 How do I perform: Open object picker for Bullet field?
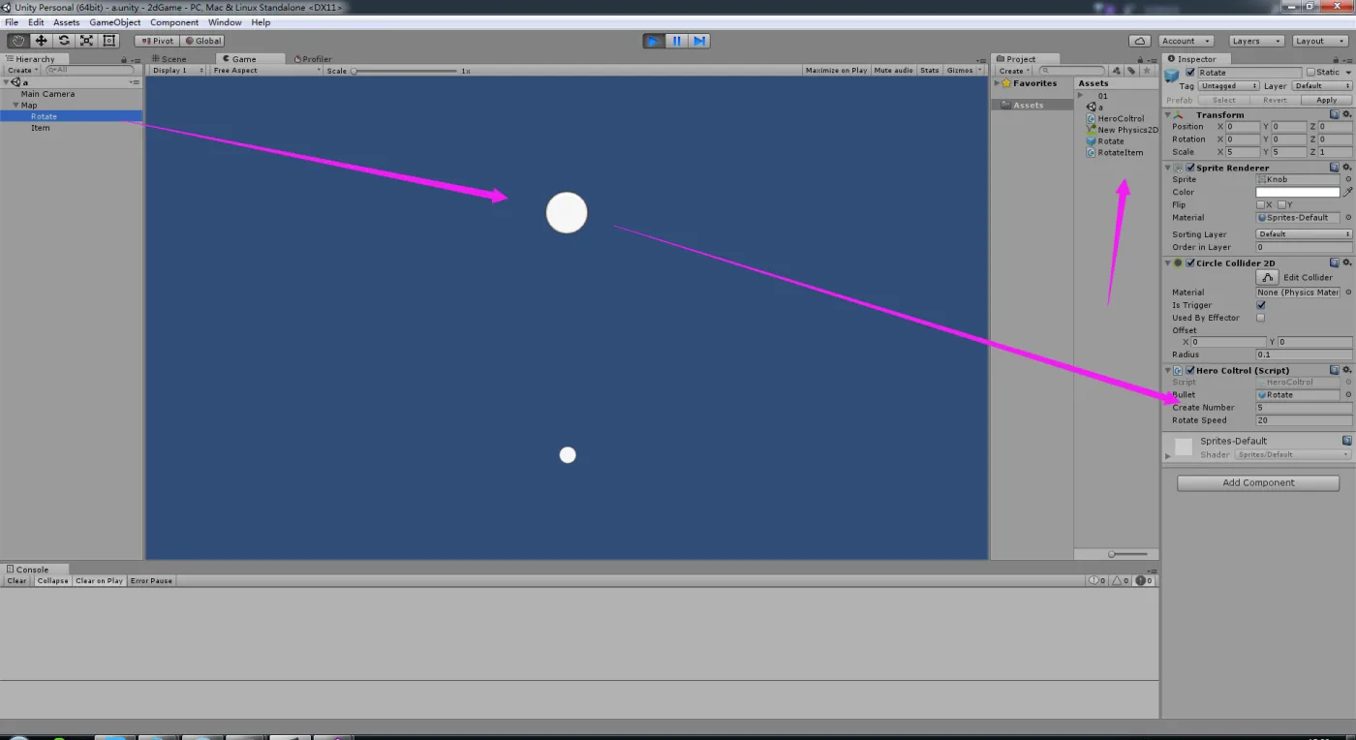point(1348,394)
